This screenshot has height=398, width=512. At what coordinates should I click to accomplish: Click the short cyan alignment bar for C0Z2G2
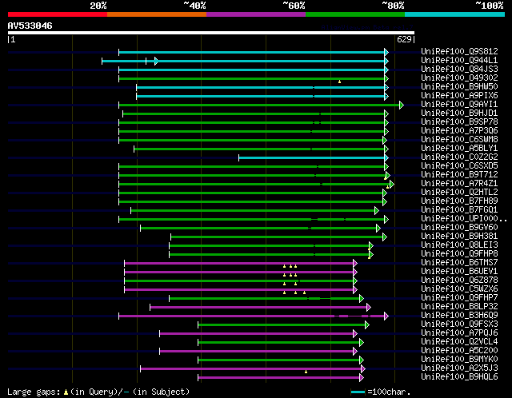coord(312,158)
